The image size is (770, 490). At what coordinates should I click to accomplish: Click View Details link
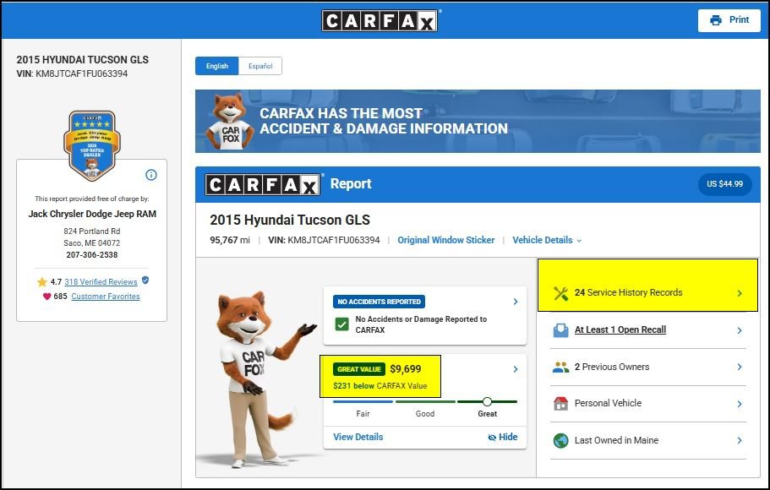tap(358, 437)
